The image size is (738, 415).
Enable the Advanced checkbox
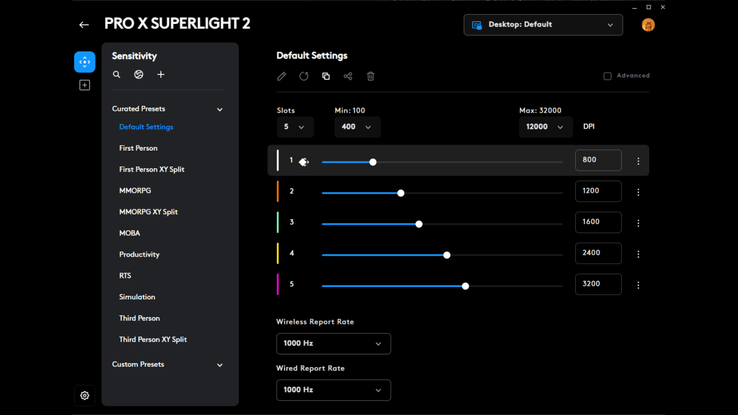pos(608,76)
